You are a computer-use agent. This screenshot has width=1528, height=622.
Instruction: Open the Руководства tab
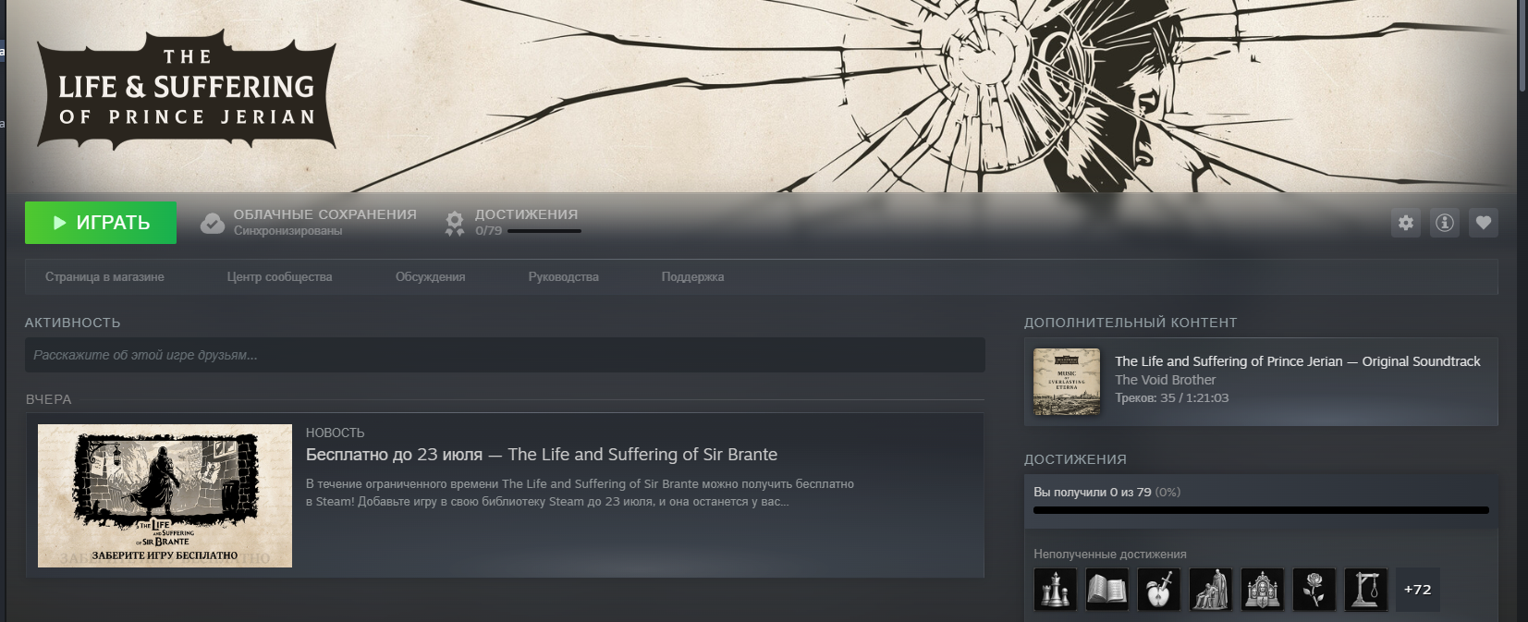tap(563, 277)
